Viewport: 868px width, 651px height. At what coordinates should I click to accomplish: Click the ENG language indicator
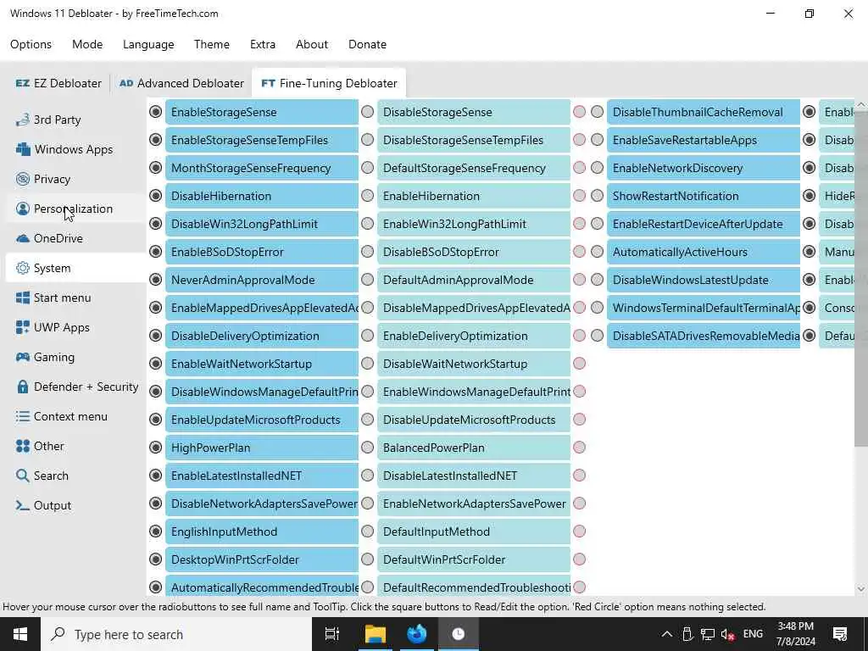pos(753,634)
